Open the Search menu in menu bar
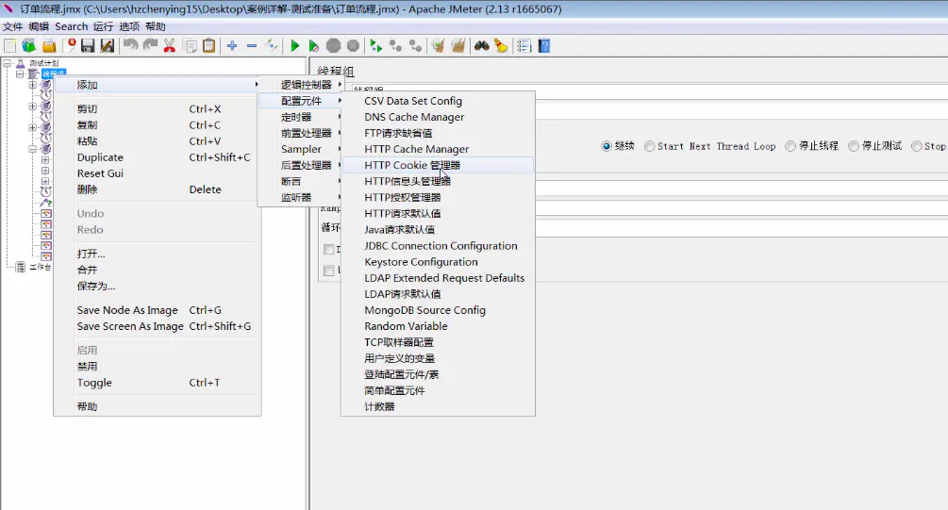 click(x=72, y=26)
